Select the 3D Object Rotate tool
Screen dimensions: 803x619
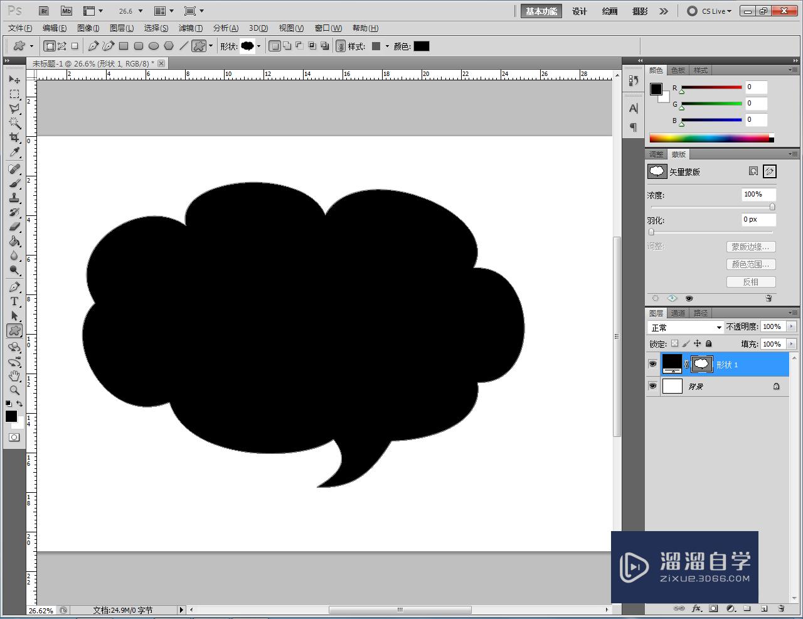coord(14,347)
